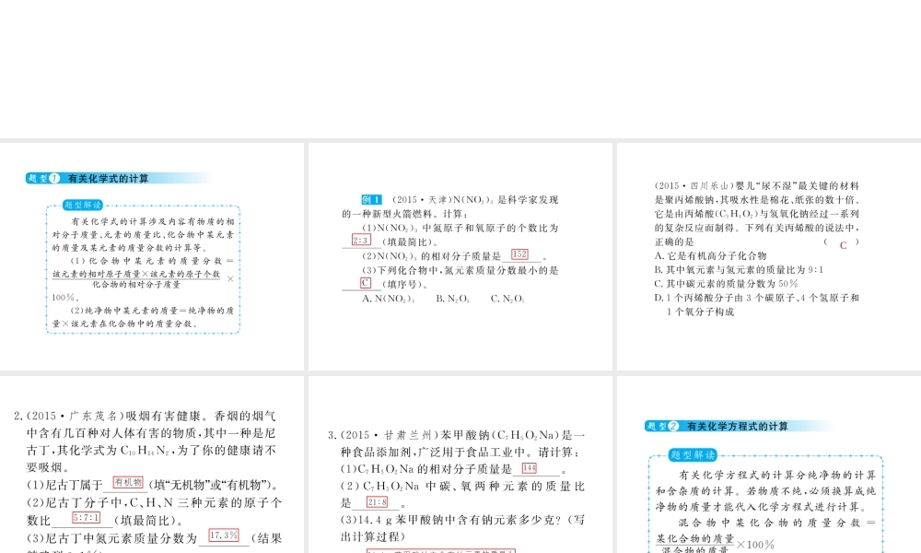Click the red answer box 2:3

[361, 241]
